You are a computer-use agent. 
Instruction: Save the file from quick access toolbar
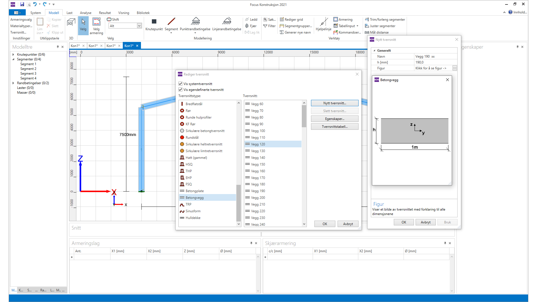point(22,4)
